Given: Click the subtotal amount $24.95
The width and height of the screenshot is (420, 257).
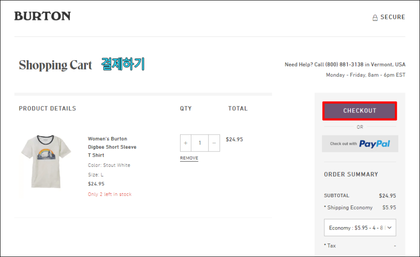Looking at the screenshot, I should [x=387, y=196].
